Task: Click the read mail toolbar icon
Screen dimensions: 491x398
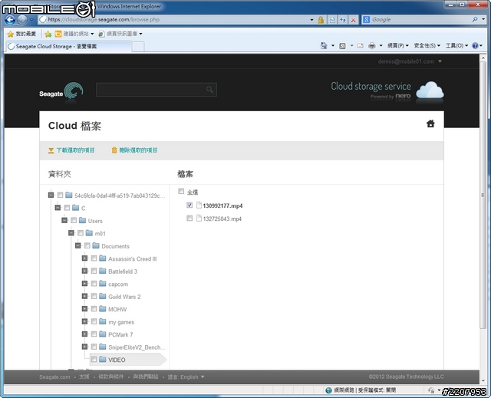Action: coord(360,46)
